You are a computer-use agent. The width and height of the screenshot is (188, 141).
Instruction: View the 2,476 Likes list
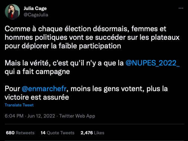[92, 133]
